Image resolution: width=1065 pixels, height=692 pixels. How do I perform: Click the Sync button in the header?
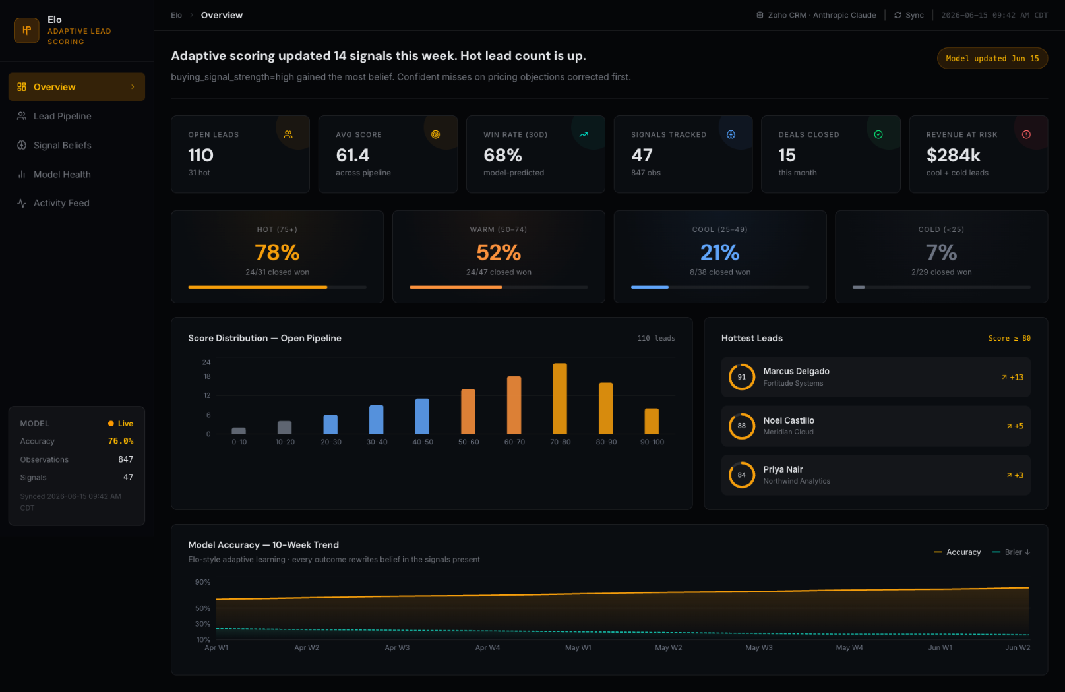[909, 15]
